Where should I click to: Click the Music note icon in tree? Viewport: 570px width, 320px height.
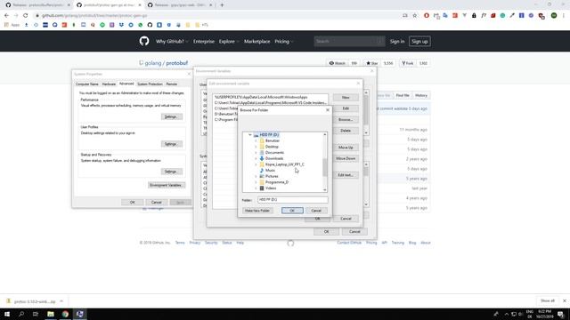(x=262, y=171)
